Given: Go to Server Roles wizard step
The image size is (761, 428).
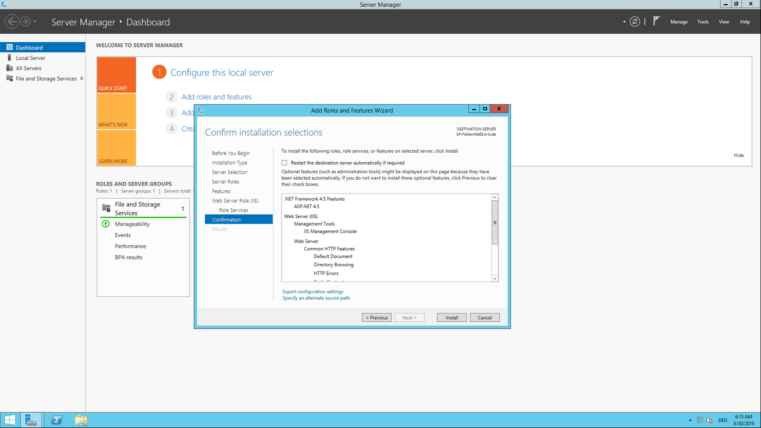Looking at the screenshot, I should 226,182.
